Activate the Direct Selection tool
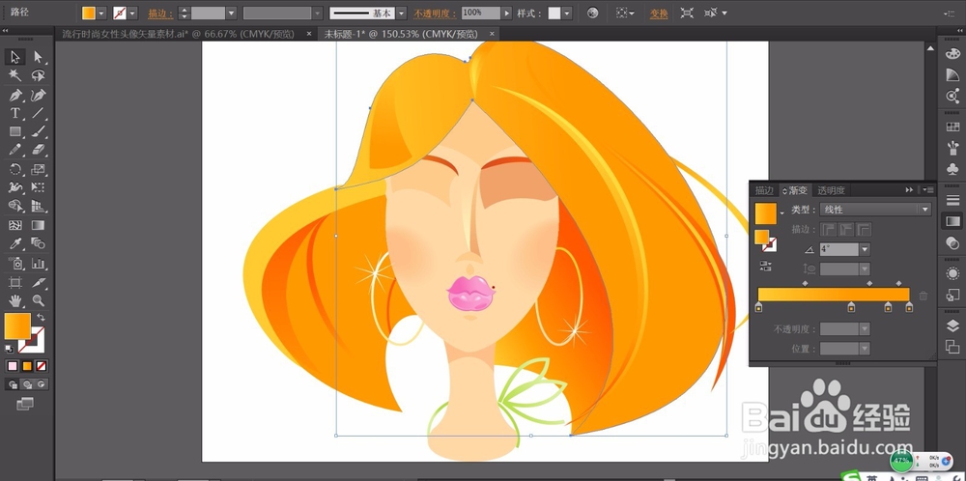 coord(39,57)
